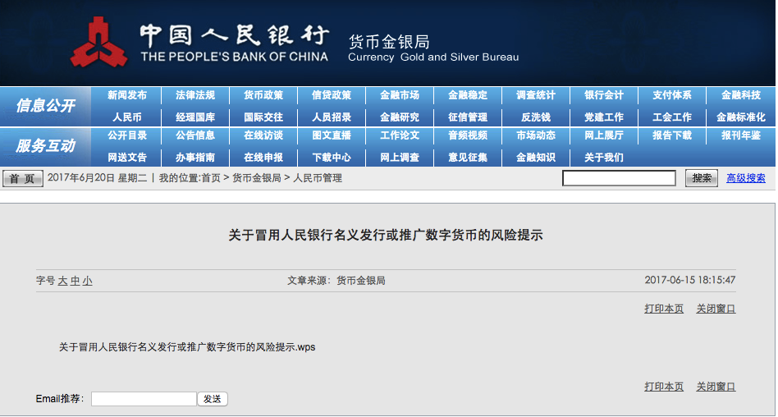Open 在线申报 link
778x417 pixels.
[x=263, y=158]
